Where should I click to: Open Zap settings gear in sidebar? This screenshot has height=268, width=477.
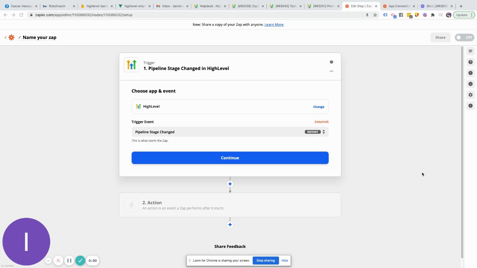click(x=470, y=95)
